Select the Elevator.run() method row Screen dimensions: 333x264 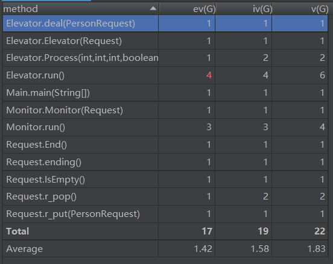coord(165,75)
